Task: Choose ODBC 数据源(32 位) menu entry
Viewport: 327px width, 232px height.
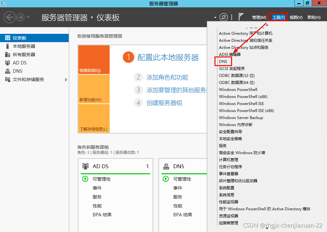Action: [x=237, y=75]
